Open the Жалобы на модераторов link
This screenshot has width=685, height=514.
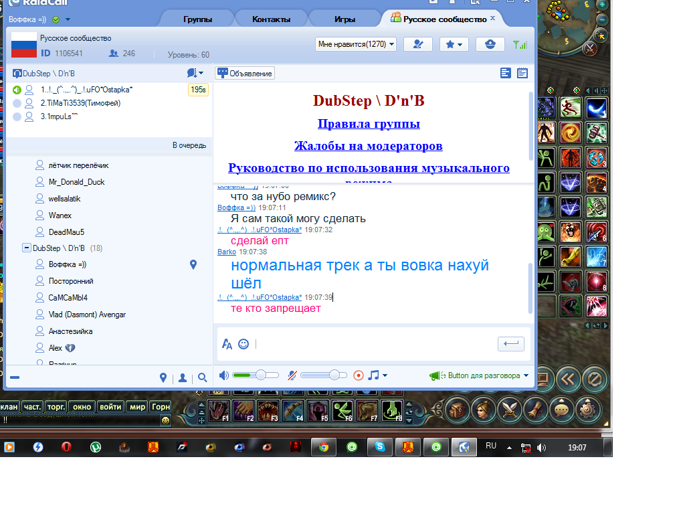[x=369, y=145]
